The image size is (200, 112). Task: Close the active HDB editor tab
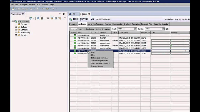(89, 14)
